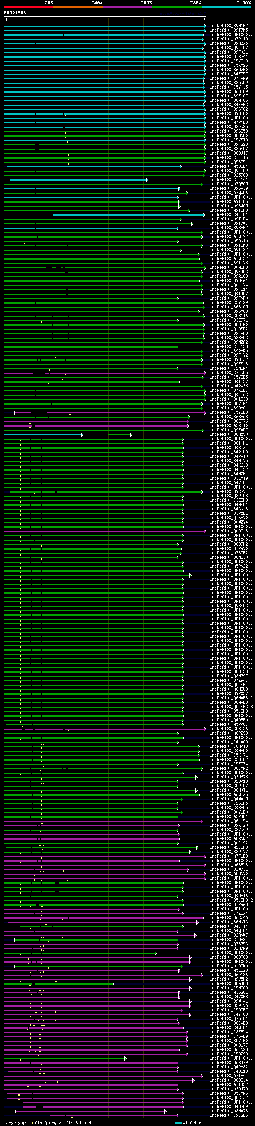Image resolution: width=255 pixels, height=1126 pixels.
Task: Select the UniRef100_A8HV78 label
Action: pyautogui.click(x=229, y=1111)
